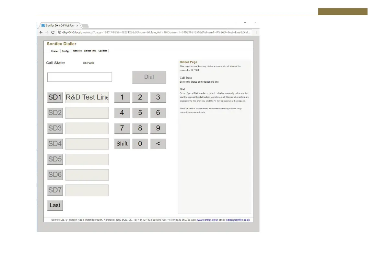Click the phone number input field
Viewport: 386px width, 272px height.
[x=79, y=77]
